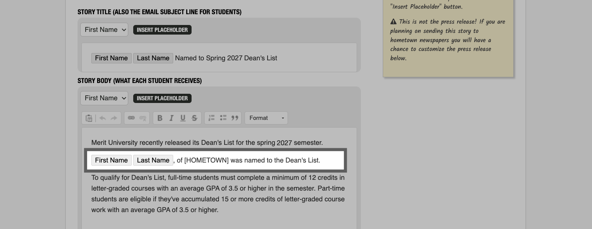Toggle bold formatting in the editor toolbar
The width and height of the screenshot is (592, 229).
pos(160,118)
